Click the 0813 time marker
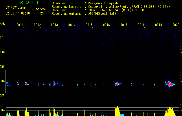Viewport: 182px width, 116px height. click(54, 25)
